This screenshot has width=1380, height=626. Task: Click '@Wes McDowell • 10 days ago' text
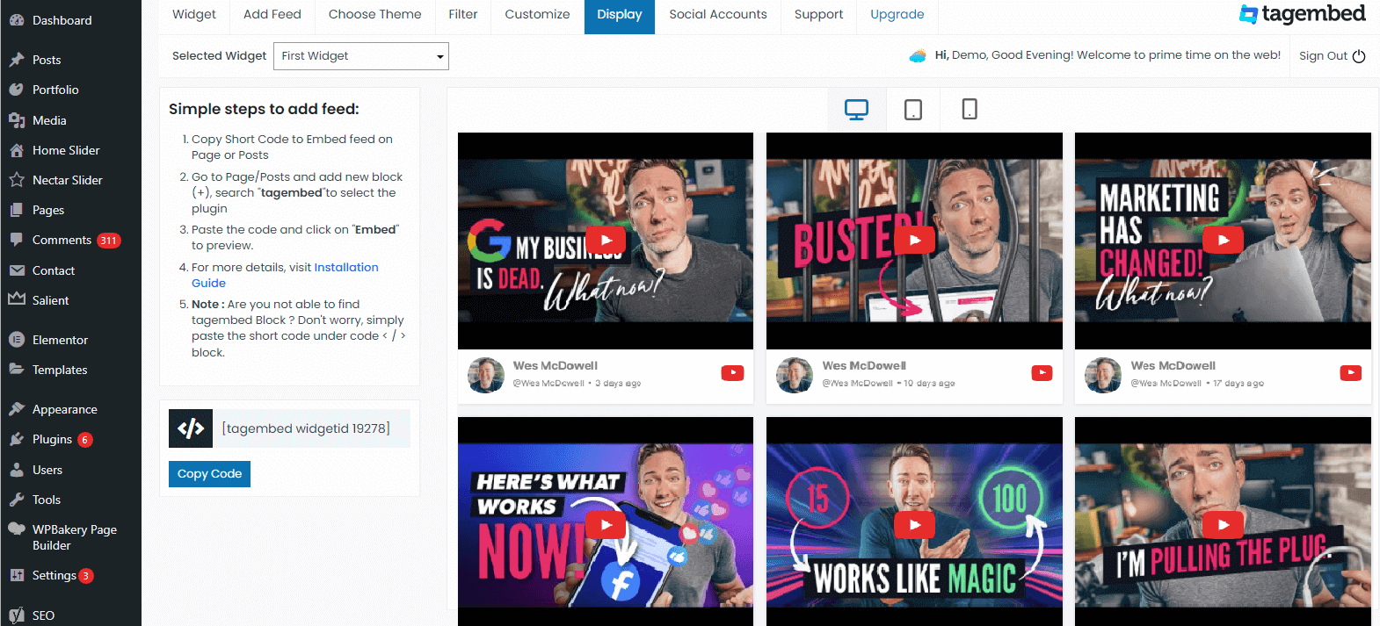pos(889,384)
